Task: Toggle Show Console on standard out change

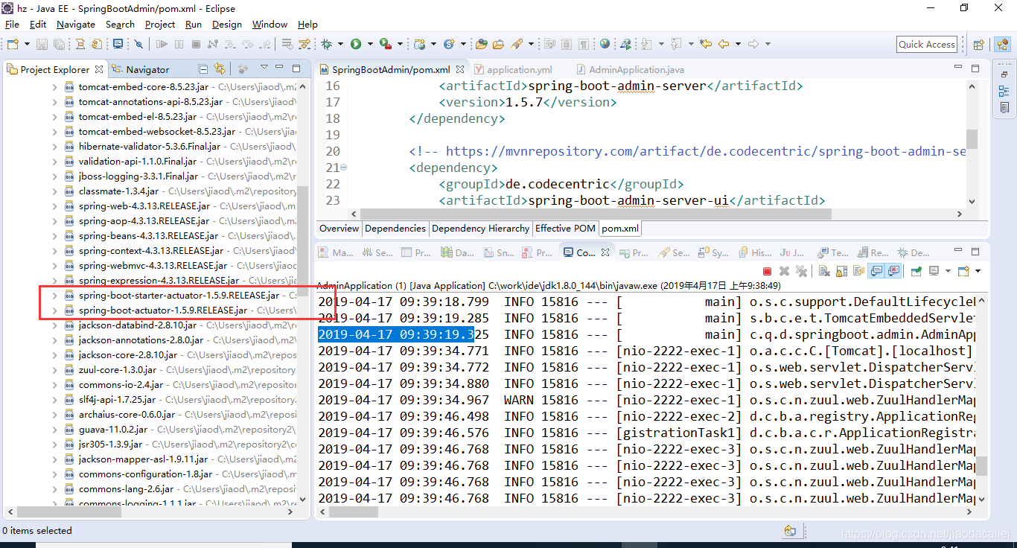Action: pos(877,272)
